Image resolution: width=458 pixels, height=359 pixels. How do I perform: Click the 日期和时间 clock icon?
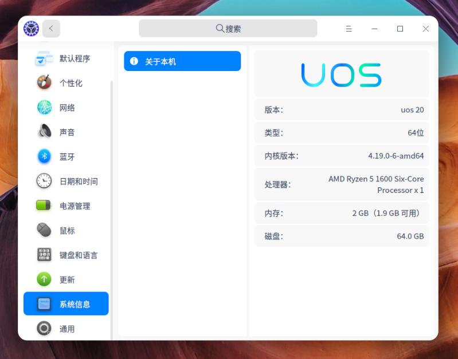[x=44, y=182]
